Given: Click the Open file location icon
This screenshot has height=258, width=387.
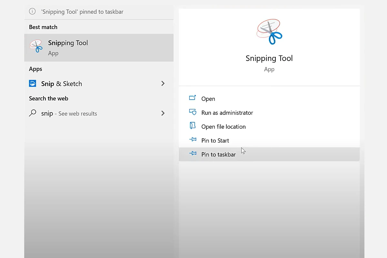Looking at the screenshot, I should pyautogui.click(x=193, y=125).
